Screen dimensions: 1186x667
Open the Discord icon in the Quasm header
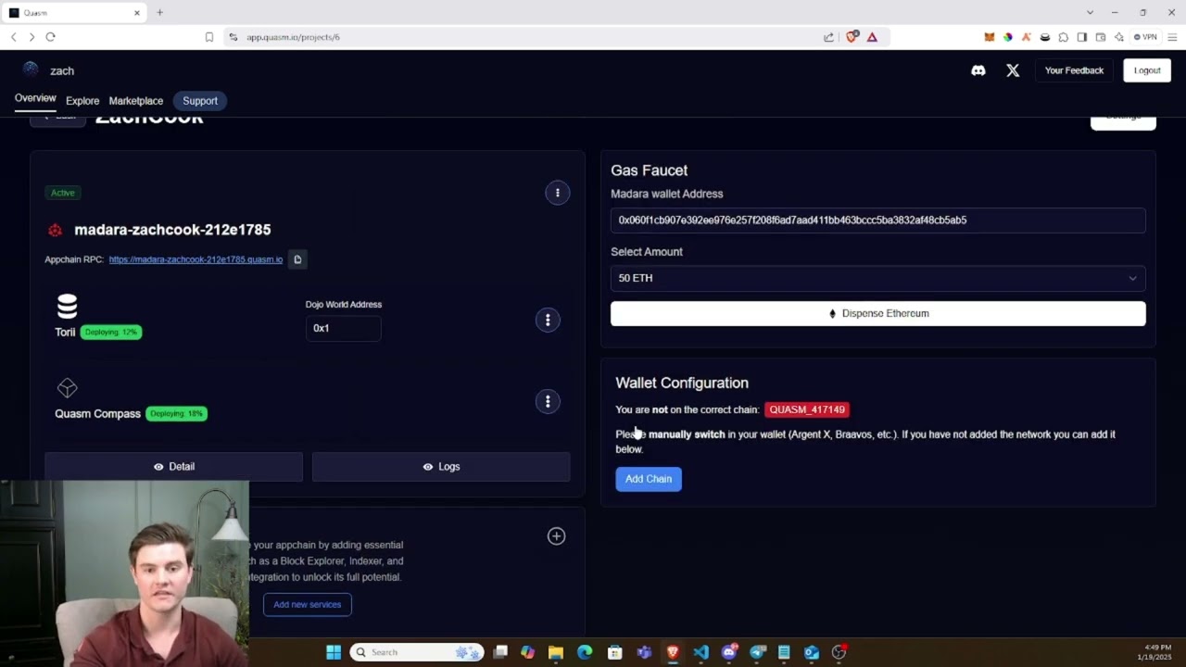(x=978, y=70)
